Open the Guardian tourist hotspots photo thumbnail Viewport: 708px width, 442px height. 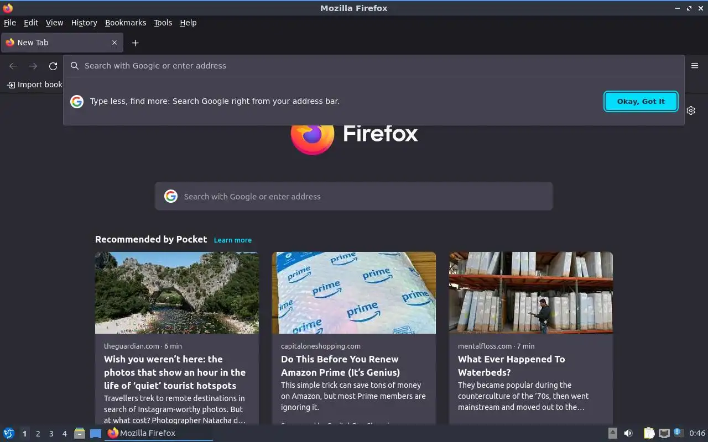(x=177, y=293)
